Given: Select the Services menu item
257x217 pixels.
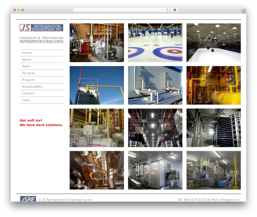Looking at the screenshot, I should pos(42,73).
